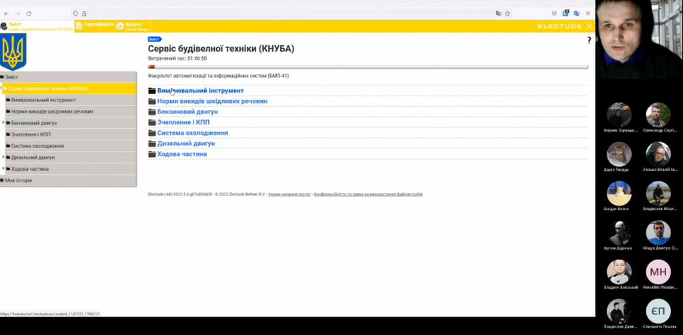Click folder icon beside Бензиновий двигун link
Screen dimensions: 683x335
[x=151, y=111]
